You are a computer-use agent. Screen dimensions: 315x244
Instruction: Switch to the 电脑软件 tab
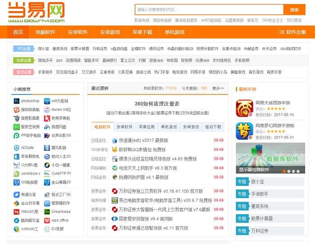[x=103, y=127]
